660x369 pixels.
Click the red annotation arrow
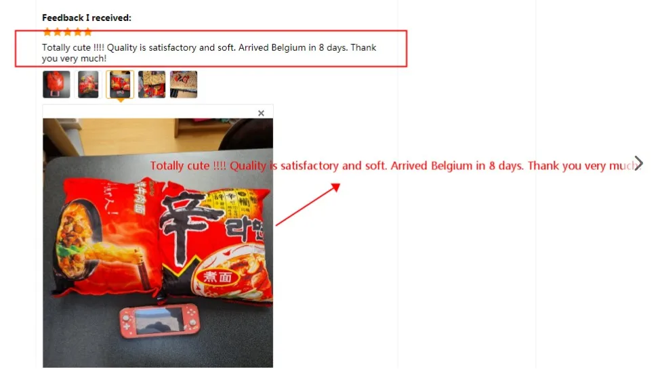(308, 204)
